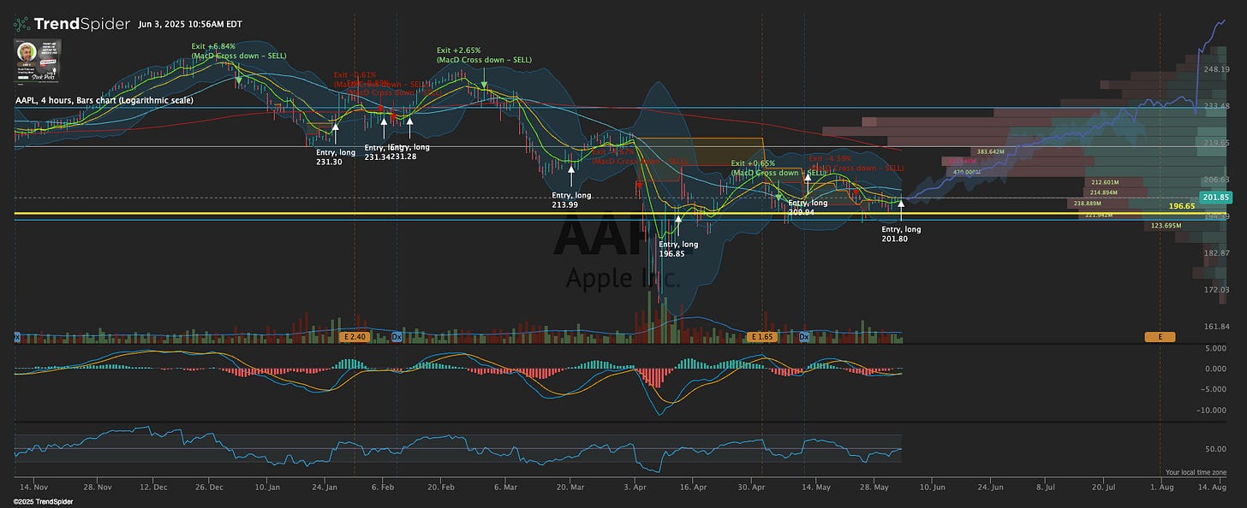Select the entry arrow above 'Entry, long 196.85'
This screenshot has height=508, width=1247.
(x=678, y=225)
